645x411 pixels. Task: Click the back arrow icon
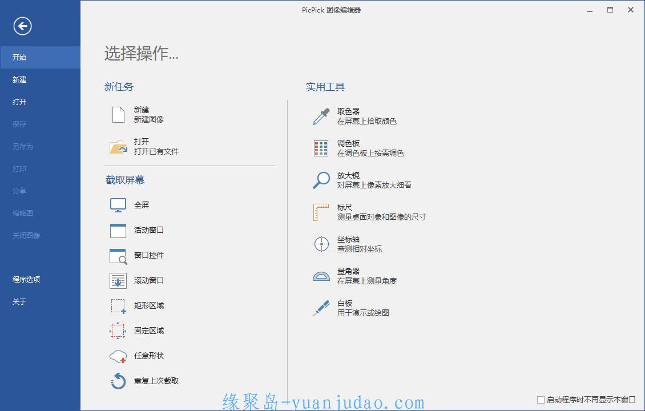(23, 26)
